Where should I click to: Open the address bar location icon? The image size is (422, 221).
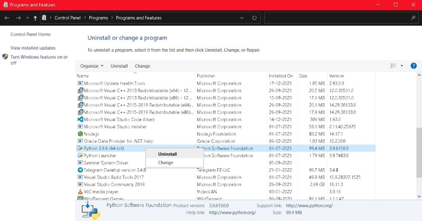click(x=44, y=18)
